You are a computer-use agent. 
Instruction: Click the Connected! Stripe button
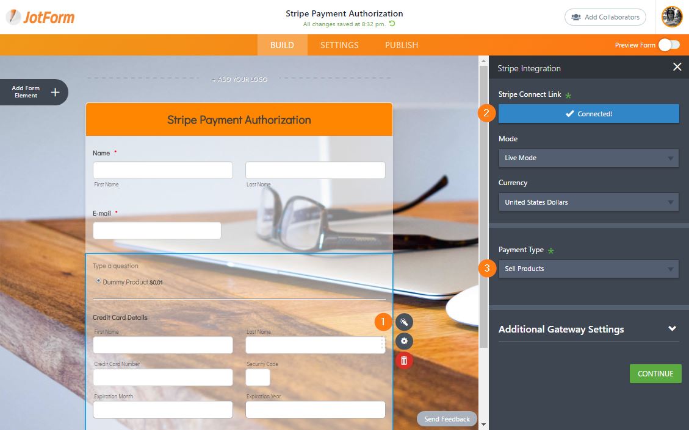[588, 113]
